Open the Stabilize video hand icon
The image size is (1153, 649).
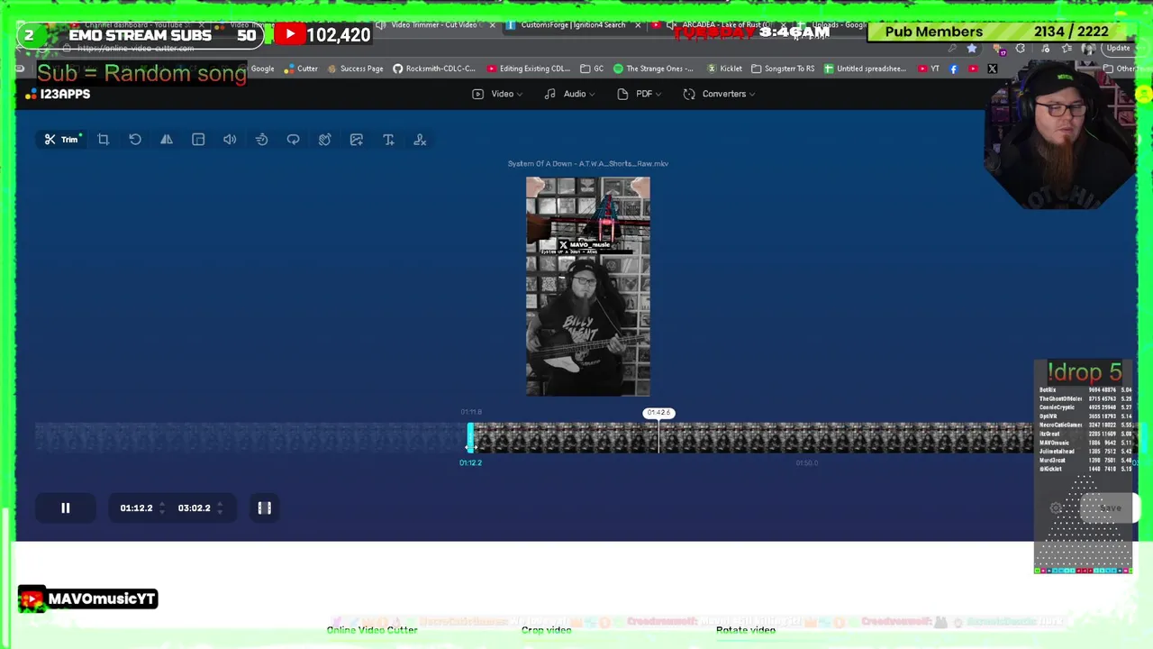point(325,140)
